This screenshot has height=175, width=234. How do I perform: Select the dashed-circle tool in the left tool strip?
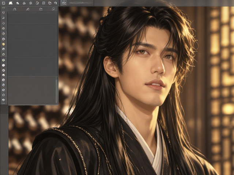point(3,23)
